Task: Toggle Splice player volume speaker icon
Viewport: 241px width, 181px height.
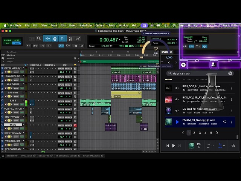Action: click(233, 146)
